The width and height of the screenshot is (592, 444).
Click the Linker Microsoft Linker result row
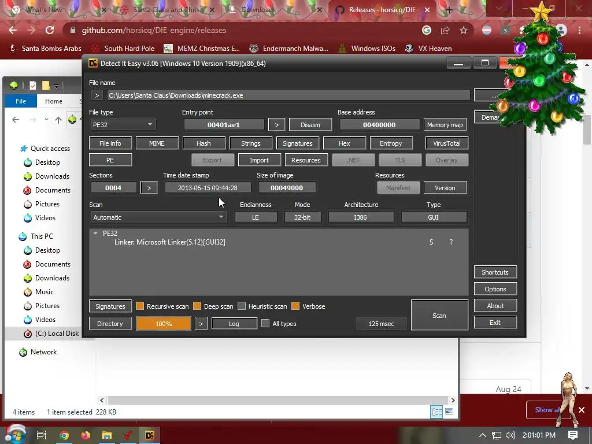279,242
